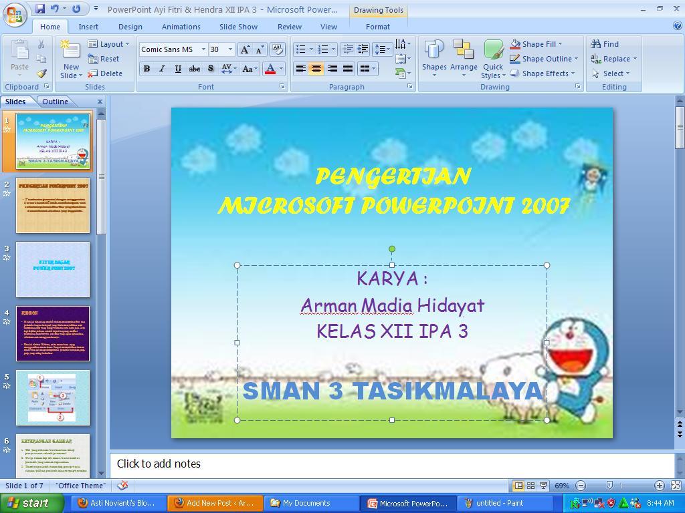Open Shapes gallery
The image size is (685, 513).
(x=433, y=59)
